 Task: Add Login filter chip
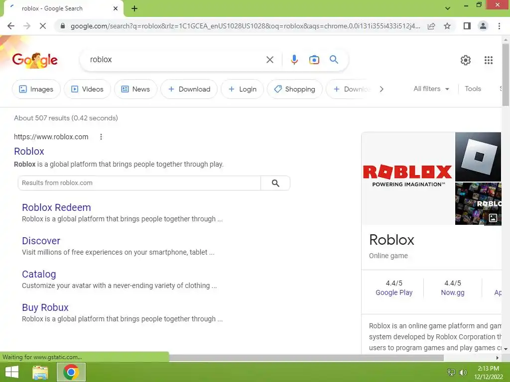[x=243, y=89]
